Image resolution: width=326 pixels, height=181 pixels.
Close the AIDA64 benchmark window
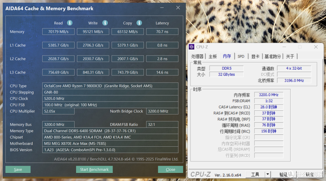point(178,8)
